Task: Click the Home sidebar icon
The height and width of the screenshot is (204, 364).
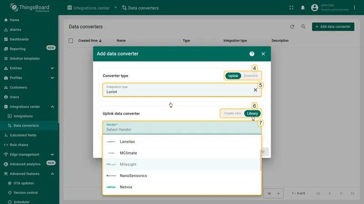Action: pyautogui.click(x=6, y=20)
